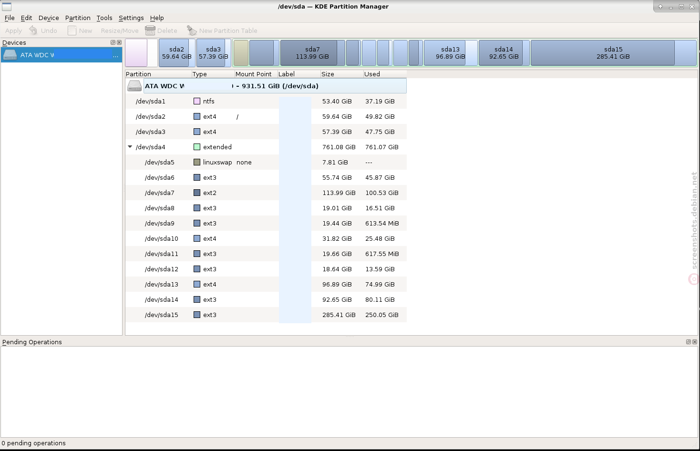Viewport: 700px width, 451px height.
Task: Open the Help menu
Action: [x=157, y=18]
